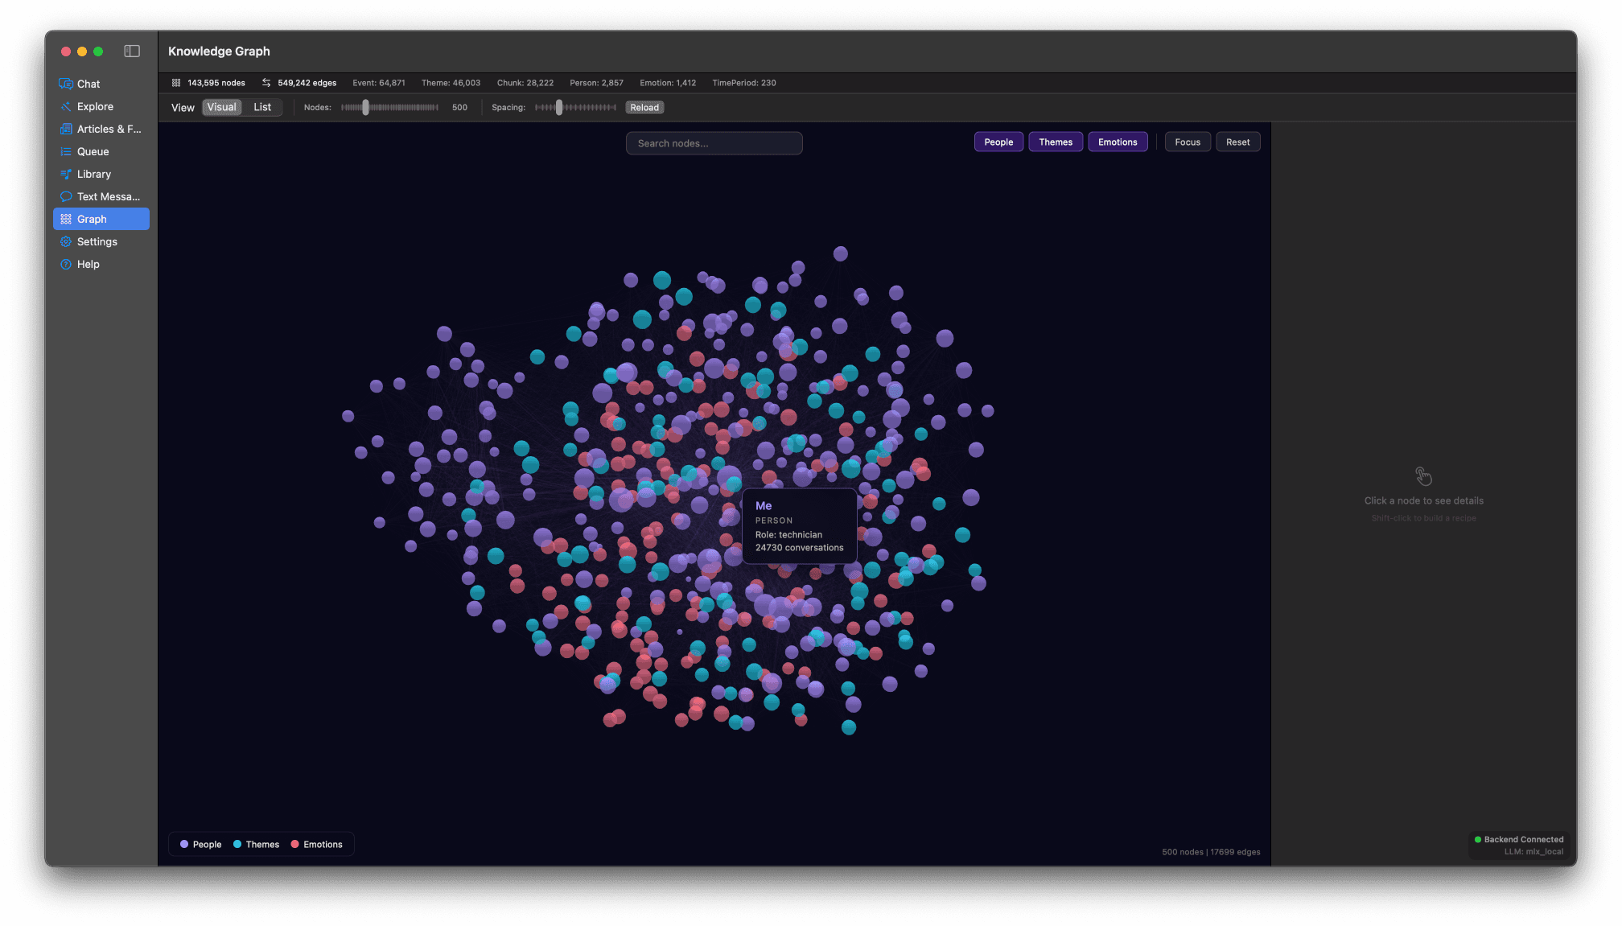
Task: Click the 'LLM: mlx_local' status text
Action: (x=1533, y=851)
